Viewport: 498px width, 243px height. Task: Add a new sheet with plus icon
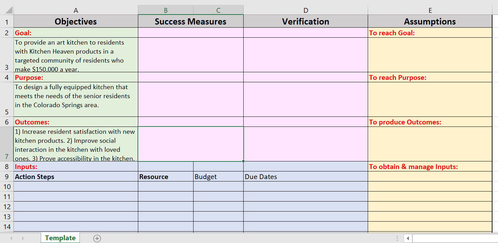[97, 238]
